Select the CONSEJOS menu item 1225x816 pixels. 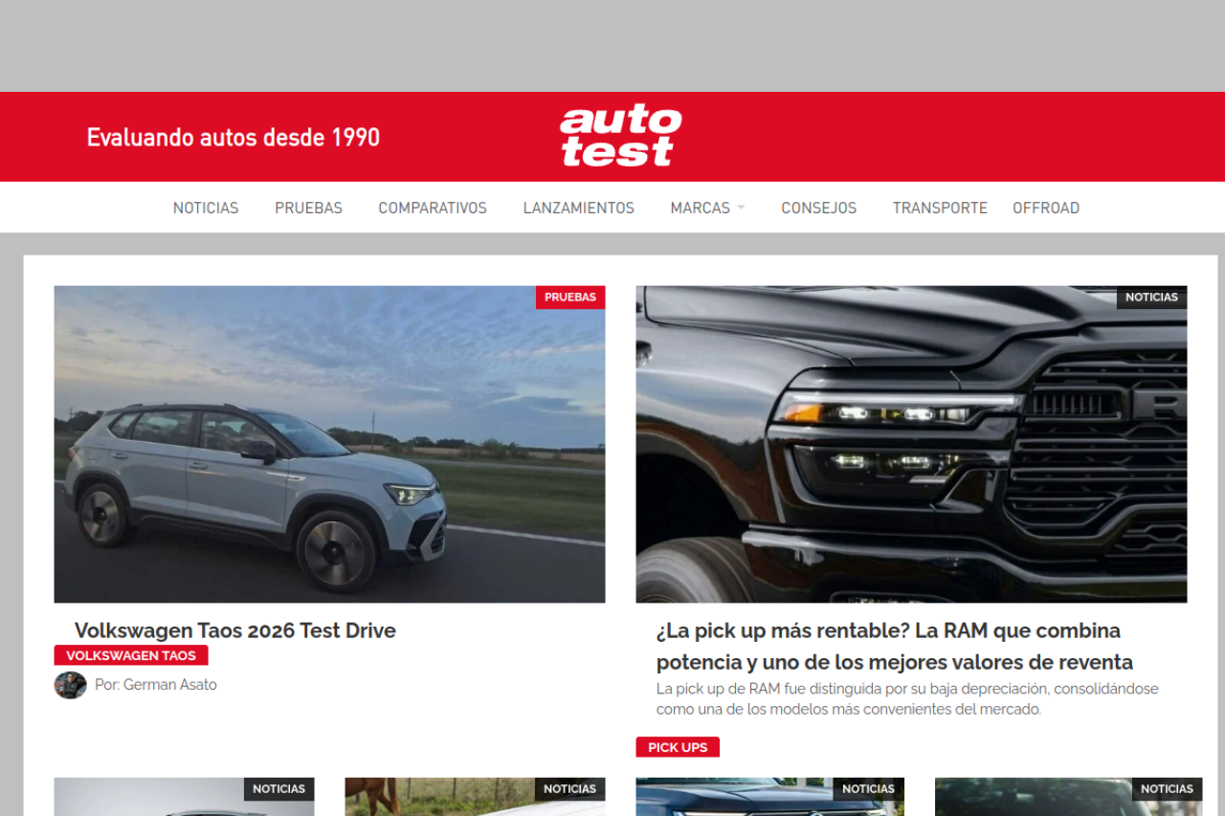(x=818, y=208)
